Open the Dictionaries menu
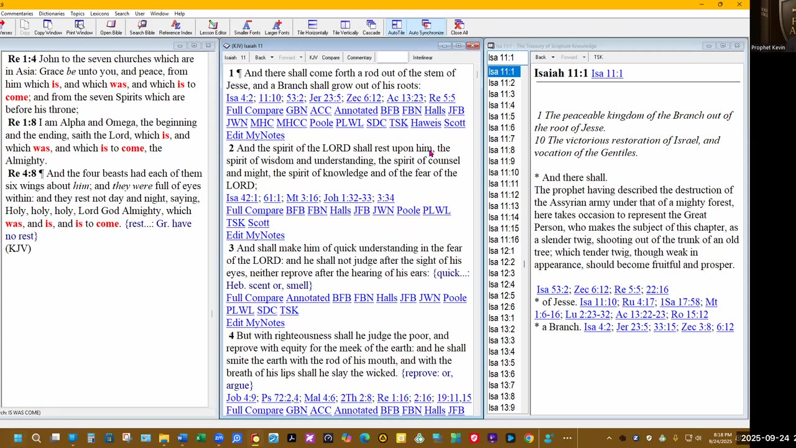The image size is (796, 448). pos(52,13)
